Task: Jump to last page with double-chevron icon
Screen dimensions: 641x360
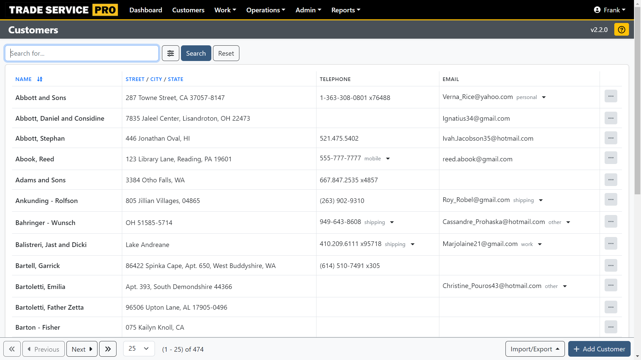Action: point(108,349)
